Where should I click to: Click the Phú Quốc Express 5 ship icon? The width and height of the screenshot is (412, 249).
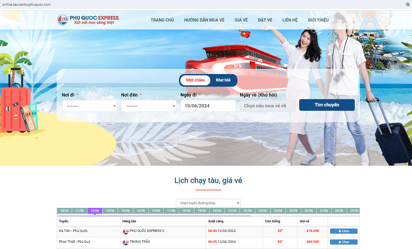point(126,231)
